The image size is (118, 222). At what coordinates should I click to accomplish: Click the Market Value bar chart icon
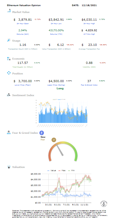[x=9, y=11]
